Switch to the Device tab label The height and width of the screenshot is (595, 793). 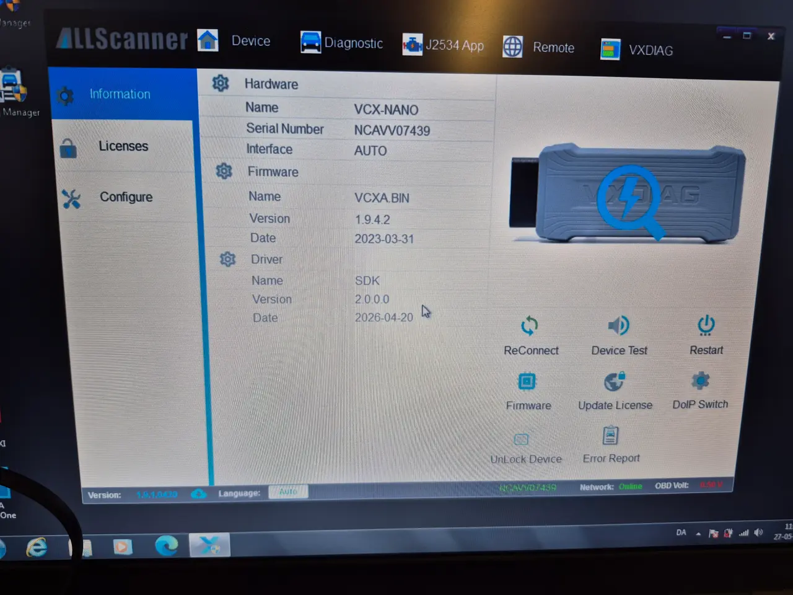pyautogui.click(x=251, y=41)
